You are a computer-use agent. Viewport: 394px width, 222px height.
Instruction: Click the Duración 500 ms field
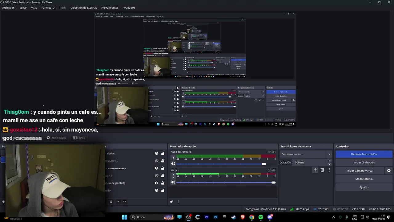(310, 162)
